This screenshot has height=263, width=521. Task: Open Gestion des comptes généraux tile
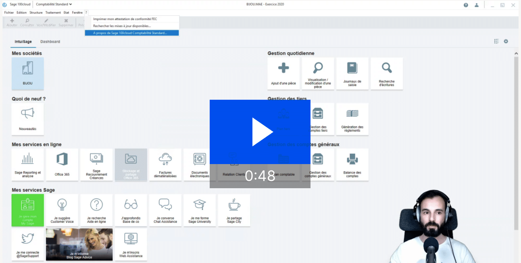click(x=318, y=165)
